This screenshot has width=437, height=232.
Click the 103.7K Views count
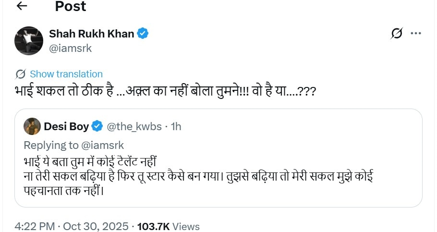(168, 226)
